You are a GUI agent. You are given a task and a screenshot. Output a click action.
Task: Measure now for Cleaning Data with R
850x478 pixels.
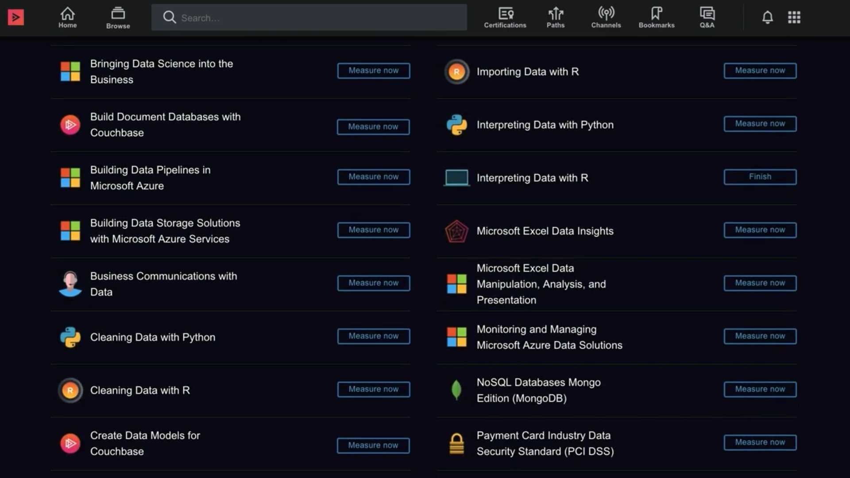click(x=374, y=389)
